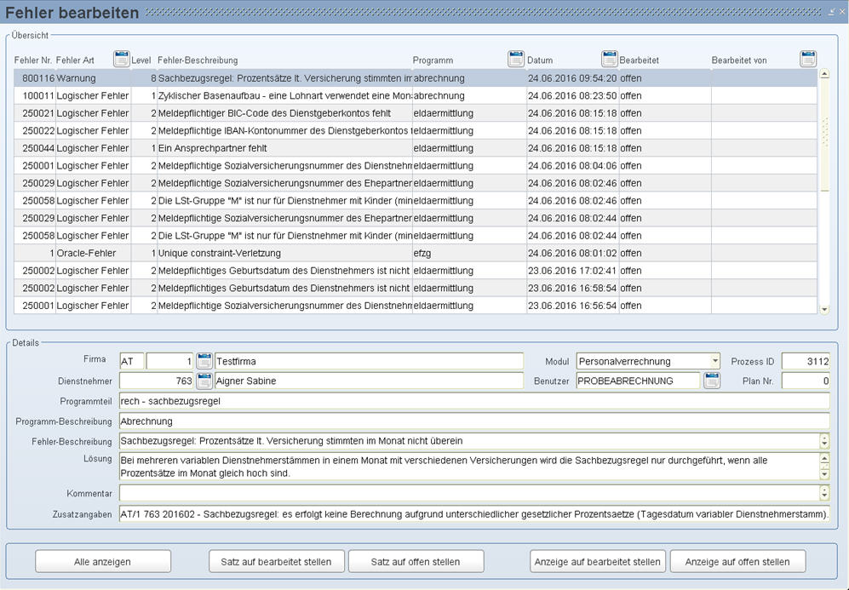Click date cell 23.06.2016 17:02:41

[573, 271]
